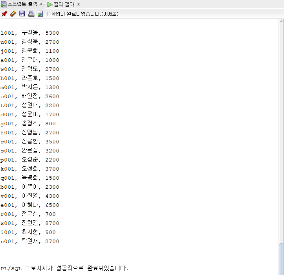Click the run script page icon in toolbar

(40, 14)
